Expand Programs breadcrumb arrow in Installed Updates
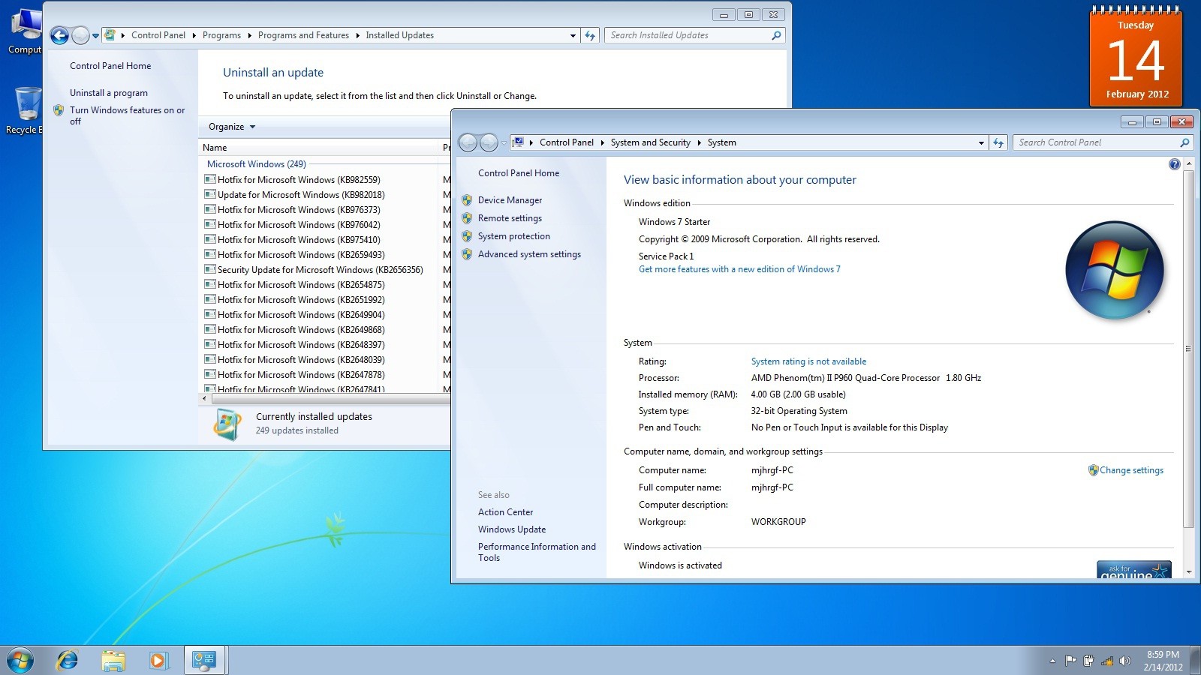The image size is (1201, 675). pos(249,35)
